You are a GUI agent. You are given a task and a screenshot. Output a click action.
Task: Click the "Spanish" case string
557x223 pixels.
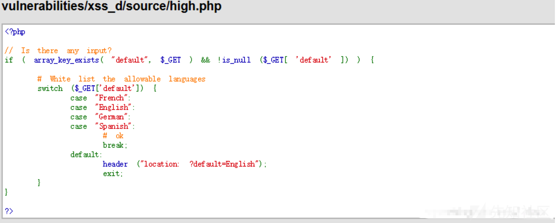(x=113, y=126)
